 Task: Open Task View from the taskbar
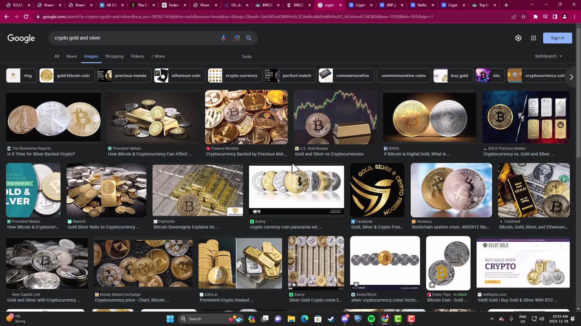[265, 319]
